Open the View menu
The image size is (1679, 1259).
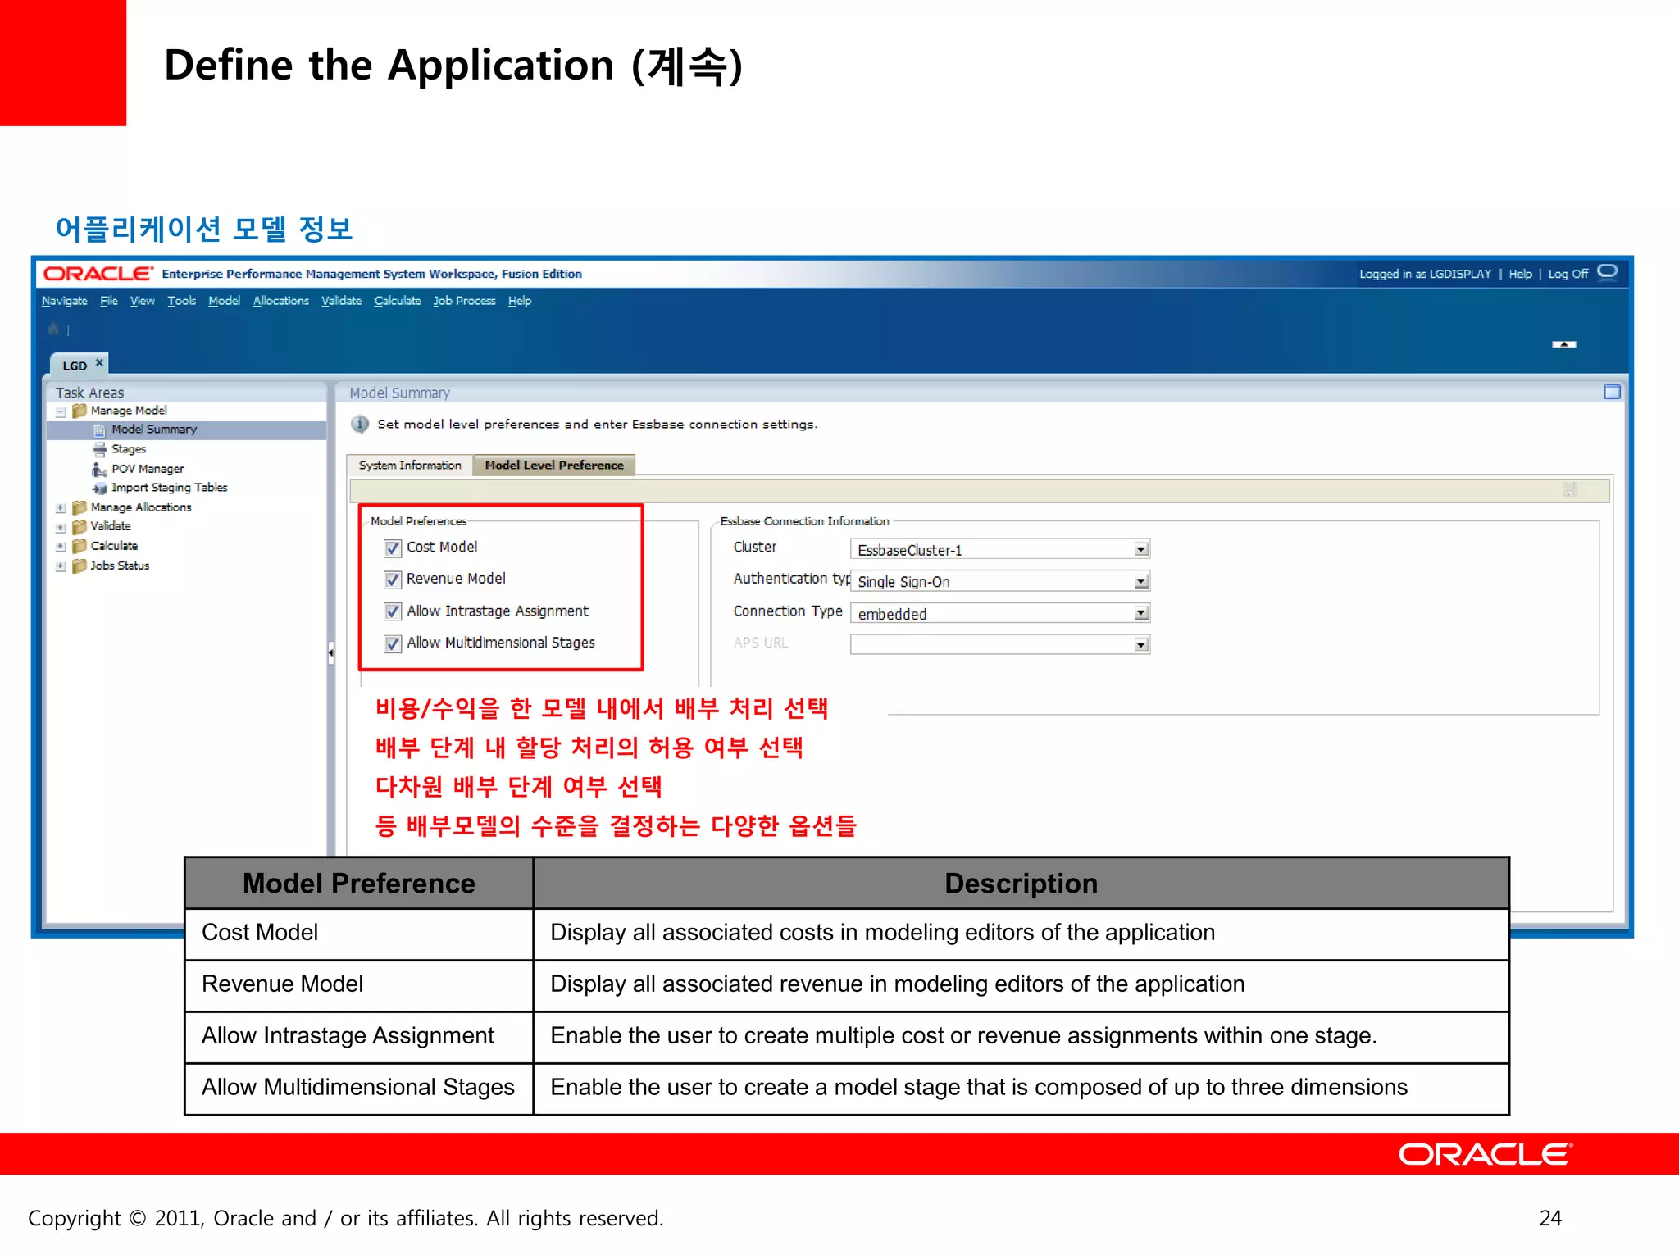143,301
